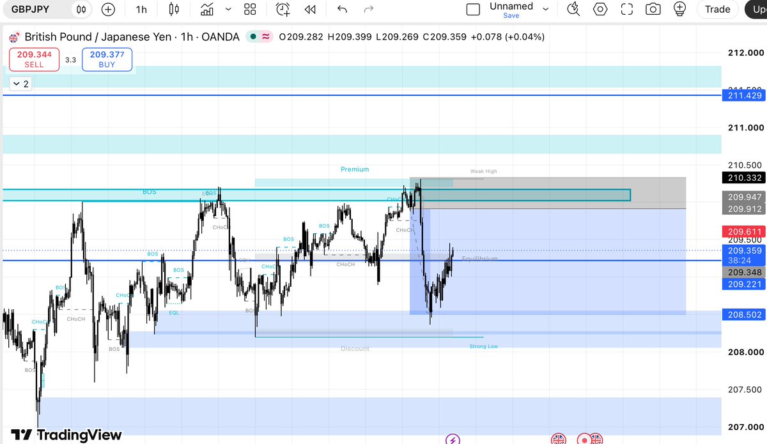Click the TradingView logo
Image resolution: width=767 pixels, height=444 pixels.
pos(66,435)
